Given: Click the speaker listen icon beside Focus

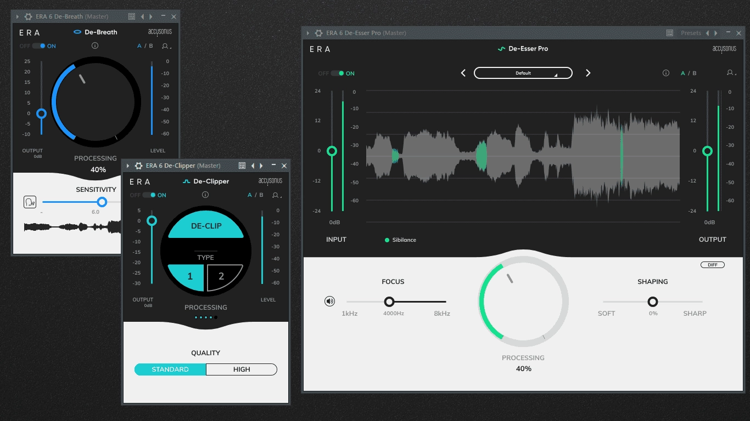Looking at the screenshot, I should [329, 301].
